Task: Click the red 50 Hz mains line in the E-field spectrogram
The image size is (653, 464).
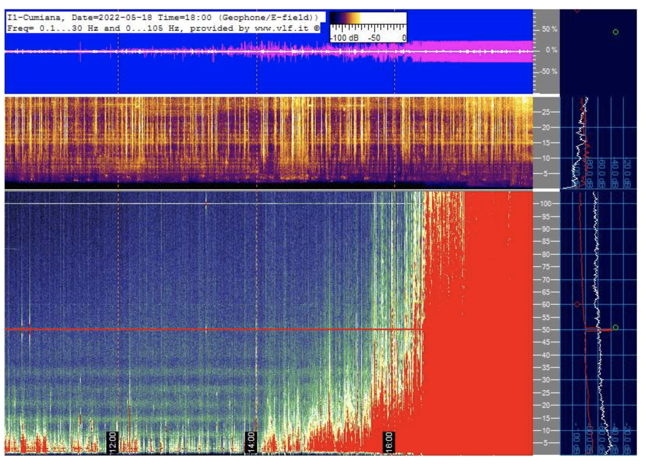Action: pyautogui.click(x=214, y=329)
